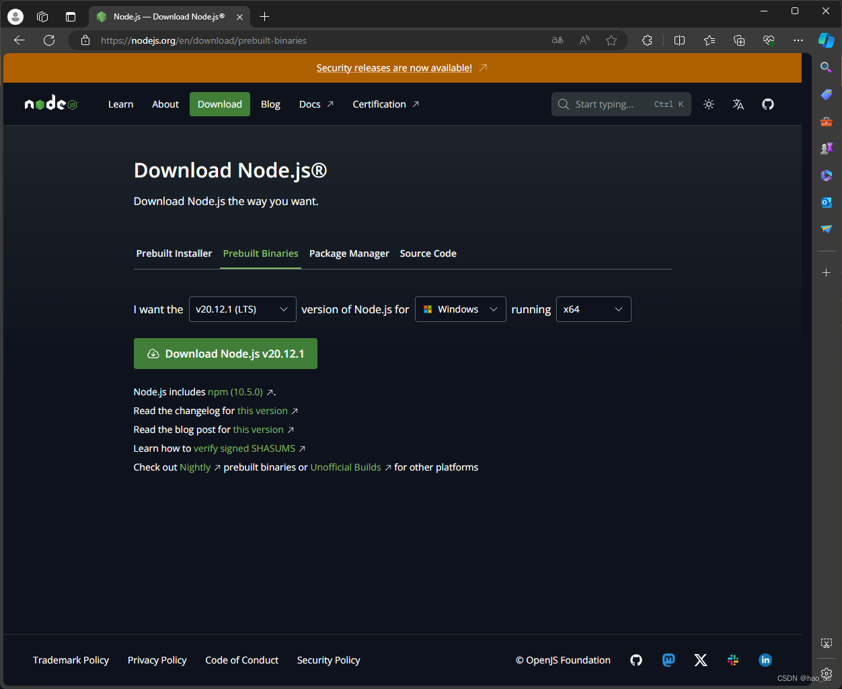Screen dimensions: 842x689
Task: Open Outlook from the Edge sidebar
Action: click(x=826, y=202)
